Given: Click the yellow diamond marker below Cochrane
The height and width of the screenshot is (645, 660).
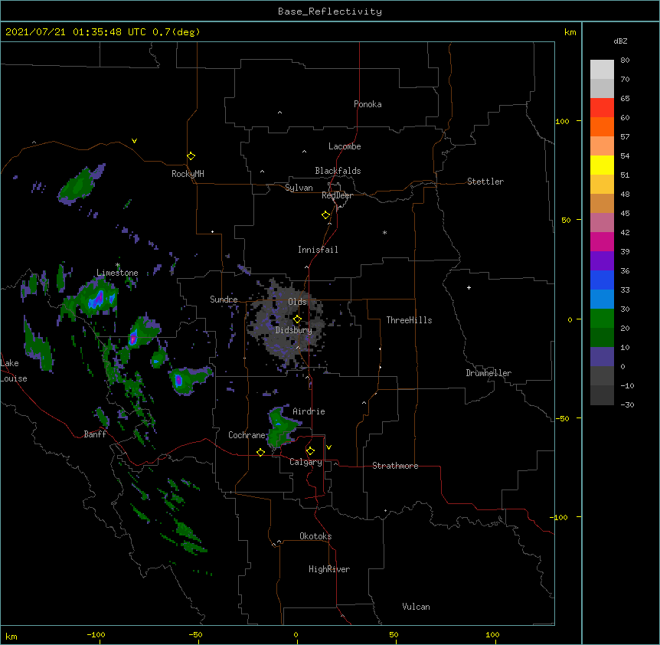Looking at the screenshot, I should [260, 452].
